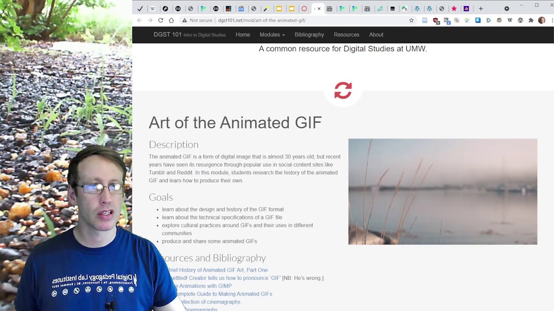
Task: Switch to the red dotted circle tab
Action: pyautogui.click(x=304, y=9)
